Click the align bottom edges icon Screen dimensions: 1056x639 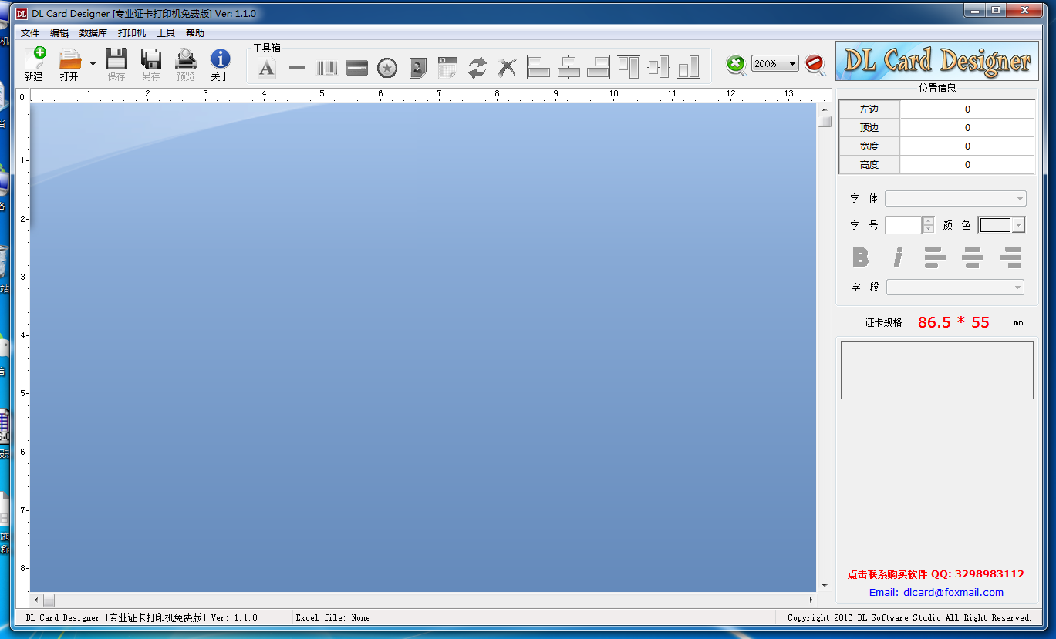[689, 67]
